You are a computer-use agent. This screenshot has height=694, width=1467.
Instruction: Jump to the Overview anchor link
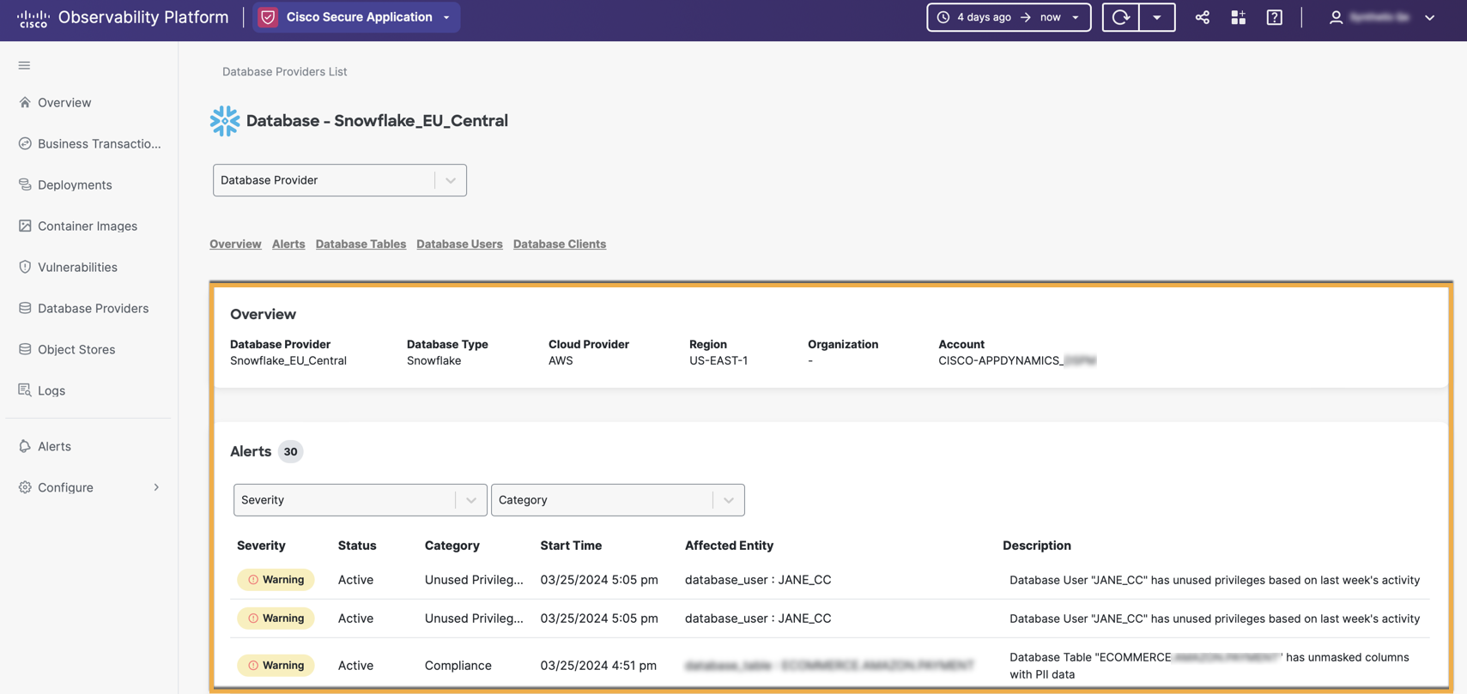click(x=235, y=244)
